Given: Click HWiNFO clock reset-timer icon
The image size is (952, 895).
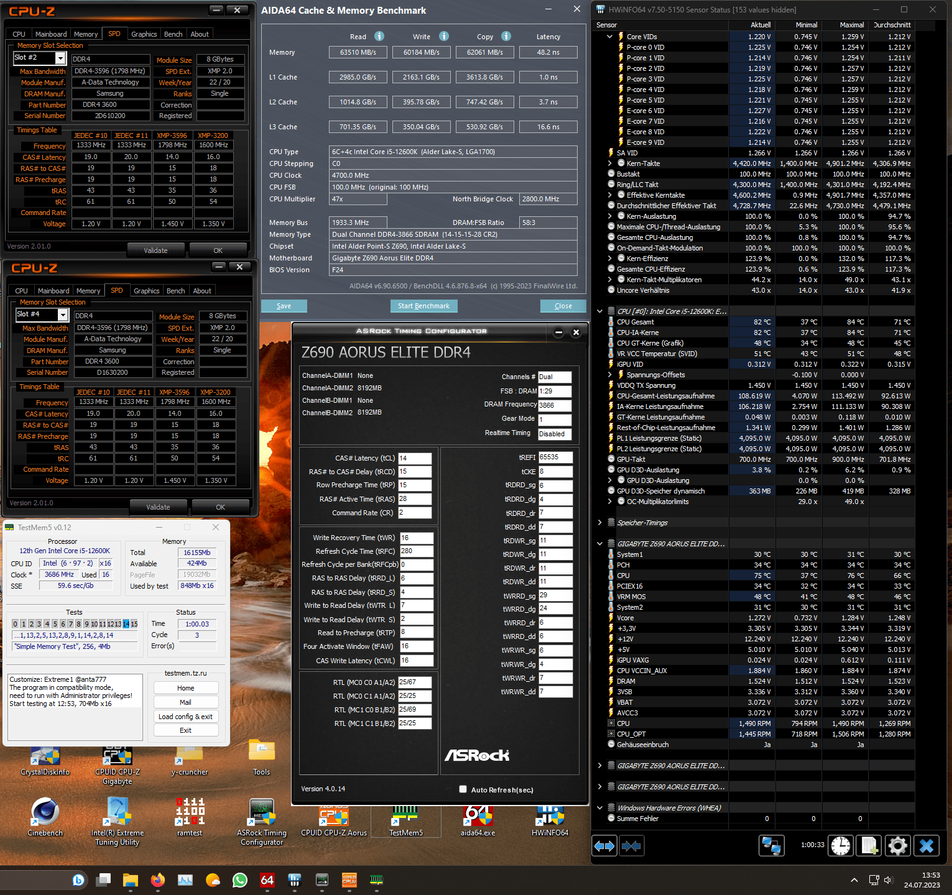Looking at the screenshot, I should click(x=841, y=846).
